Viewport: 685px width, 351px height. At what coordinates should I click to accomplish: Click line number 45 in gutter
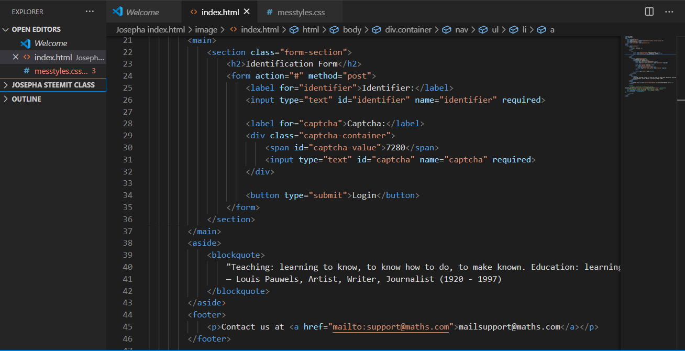[127, 327]
